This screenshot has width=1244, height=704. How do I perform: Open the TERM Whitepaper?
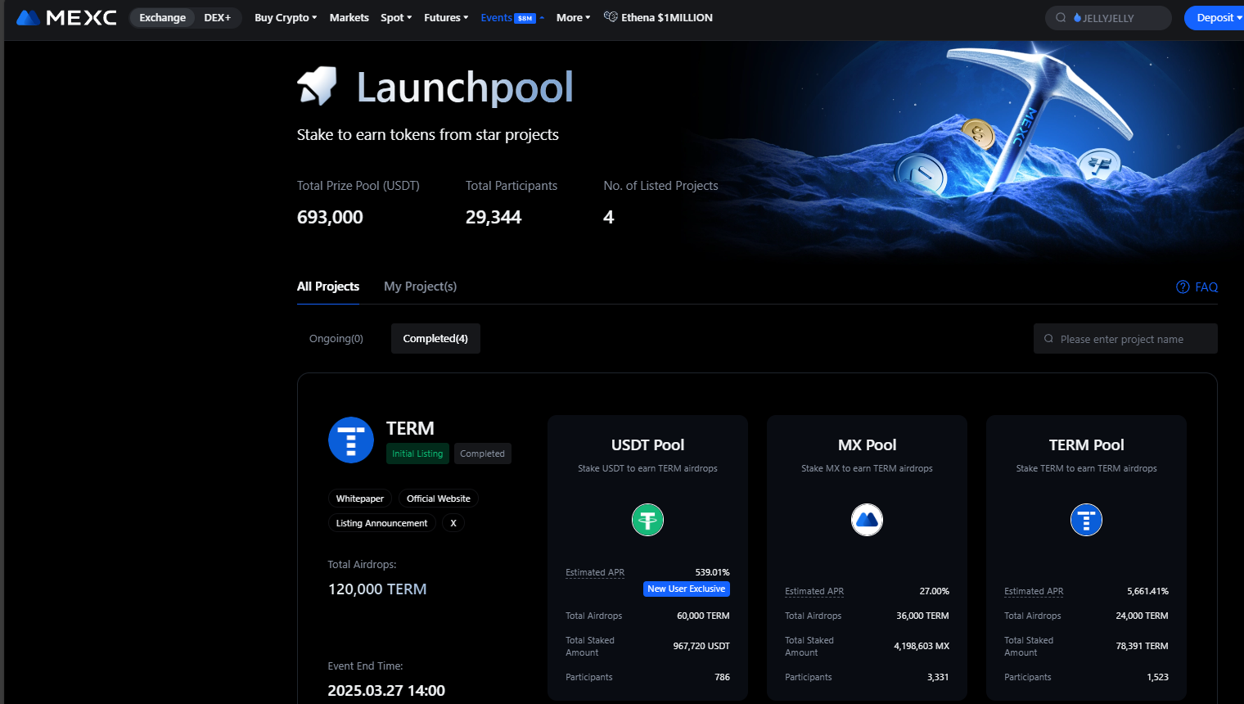click(x=360, y=499)
